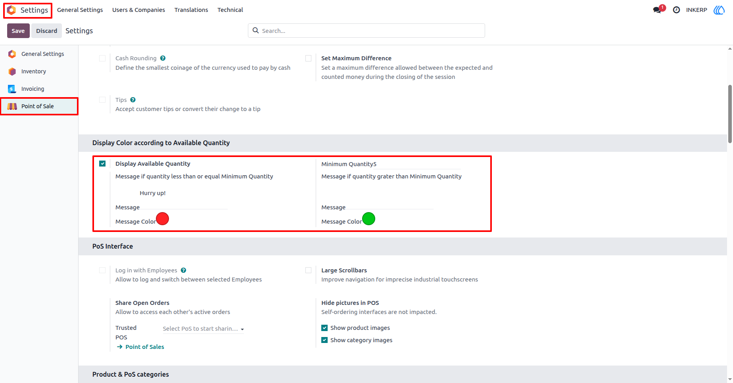Image resolution: width=733 pixels, height=383 pixels.
Task: Uncheck Display Available Quantity
Action: pyautogui.click(x=102, y=163)
